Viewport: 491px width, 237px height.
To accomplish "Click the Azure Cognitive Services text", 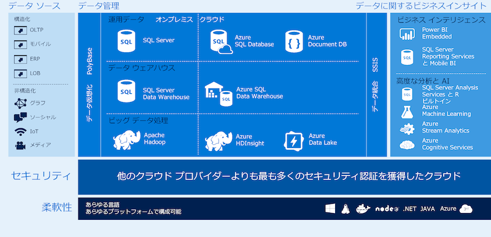I will [447, 144].
